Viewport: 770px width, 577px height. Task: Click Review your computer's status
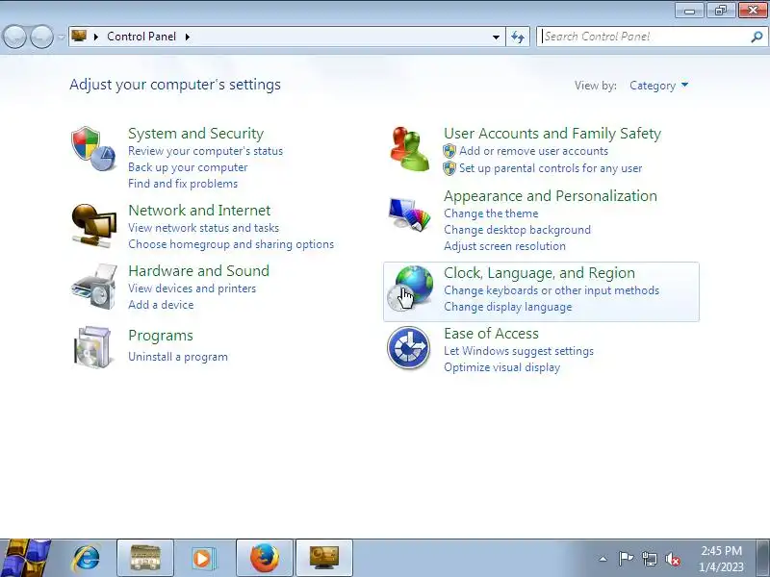(x=205, y=151)
